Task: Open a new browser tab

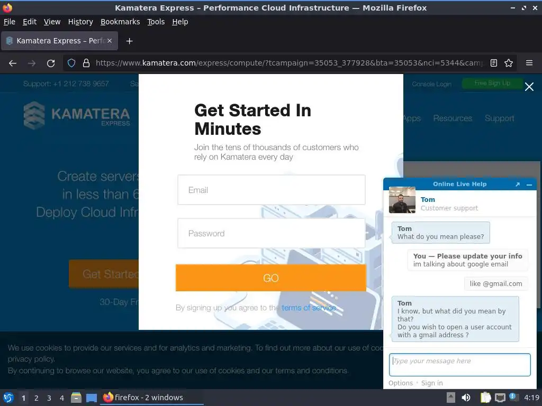Action: click(x=129, y=41)
